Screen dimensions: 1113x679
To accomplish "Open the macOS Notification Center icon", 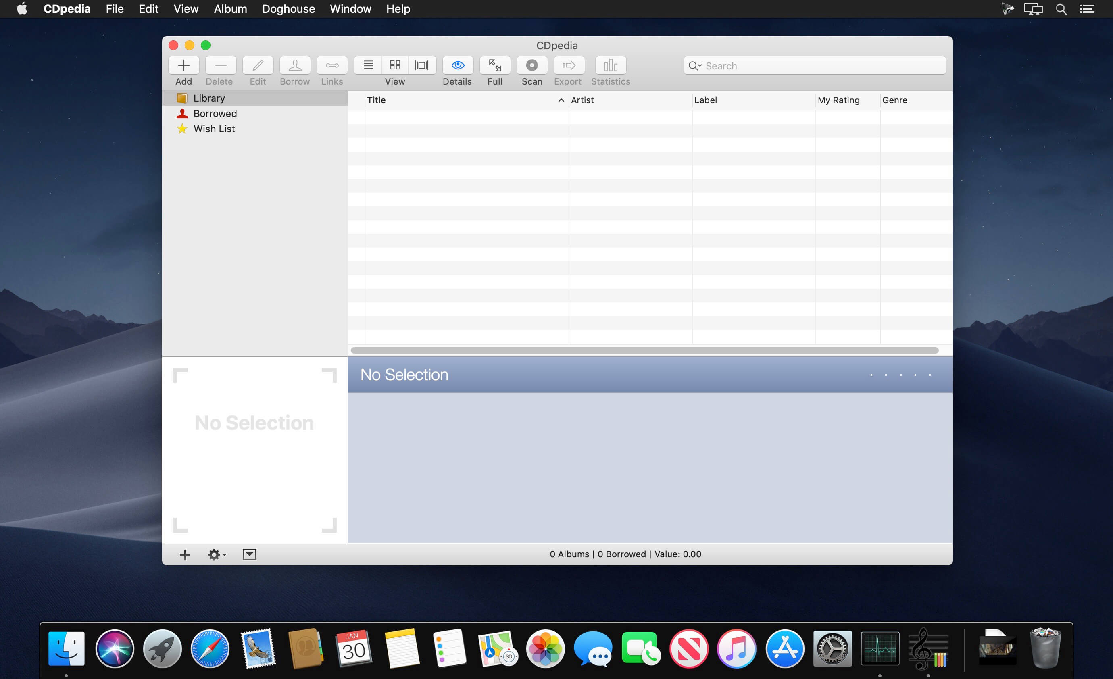I will pyautogui.click(x=1087, y=9).
